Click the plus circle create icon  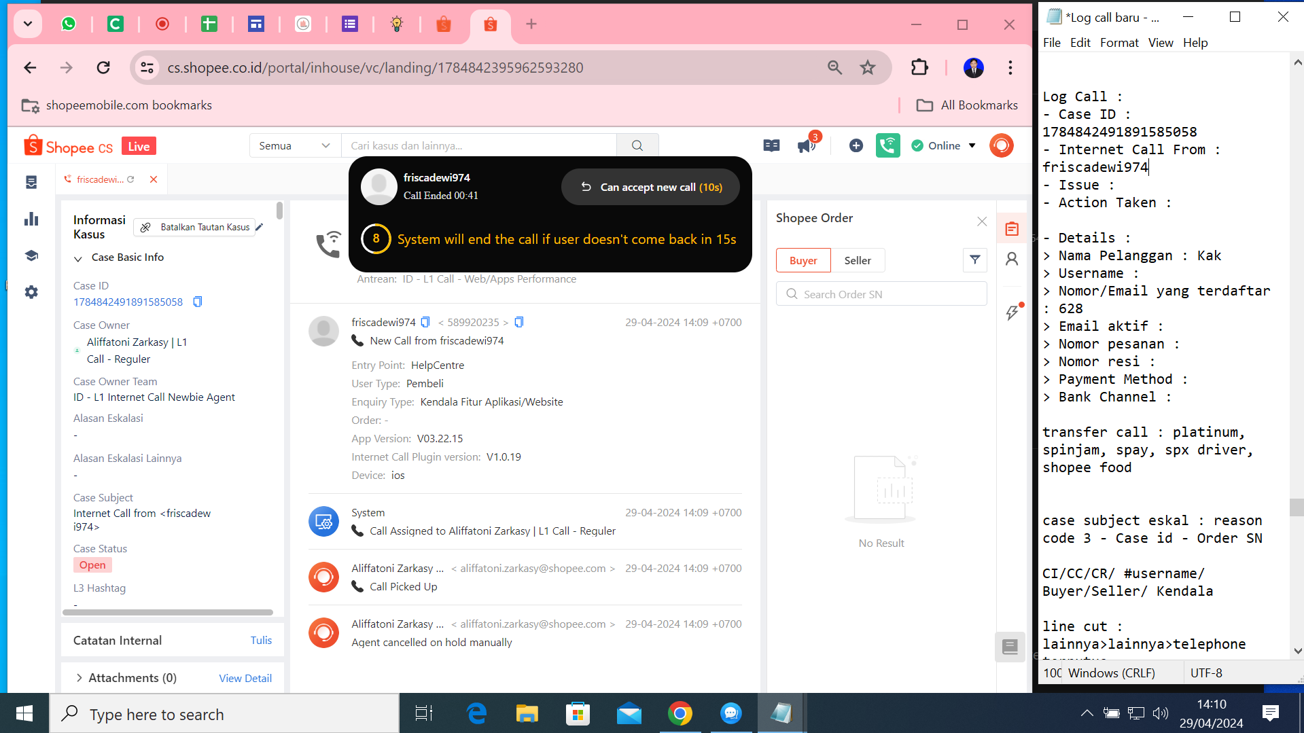856,145
